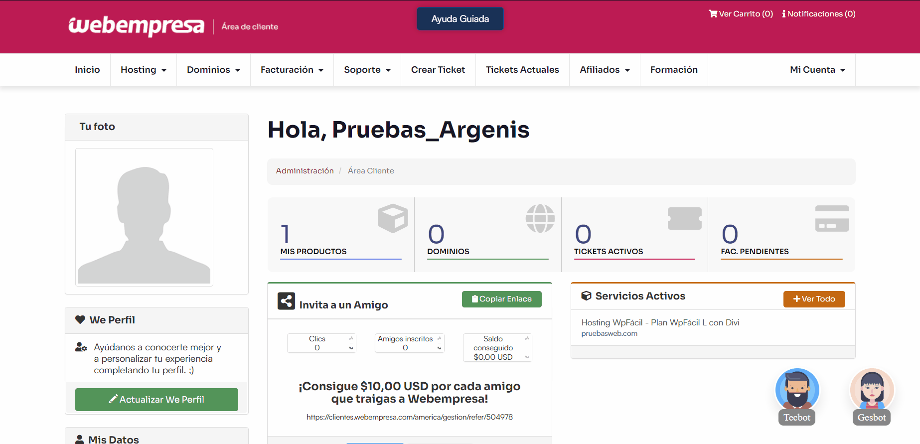920x444 pixels.
Task: Click the share icon beside Invita a un Amigo
Action: (x=286, y=301)
